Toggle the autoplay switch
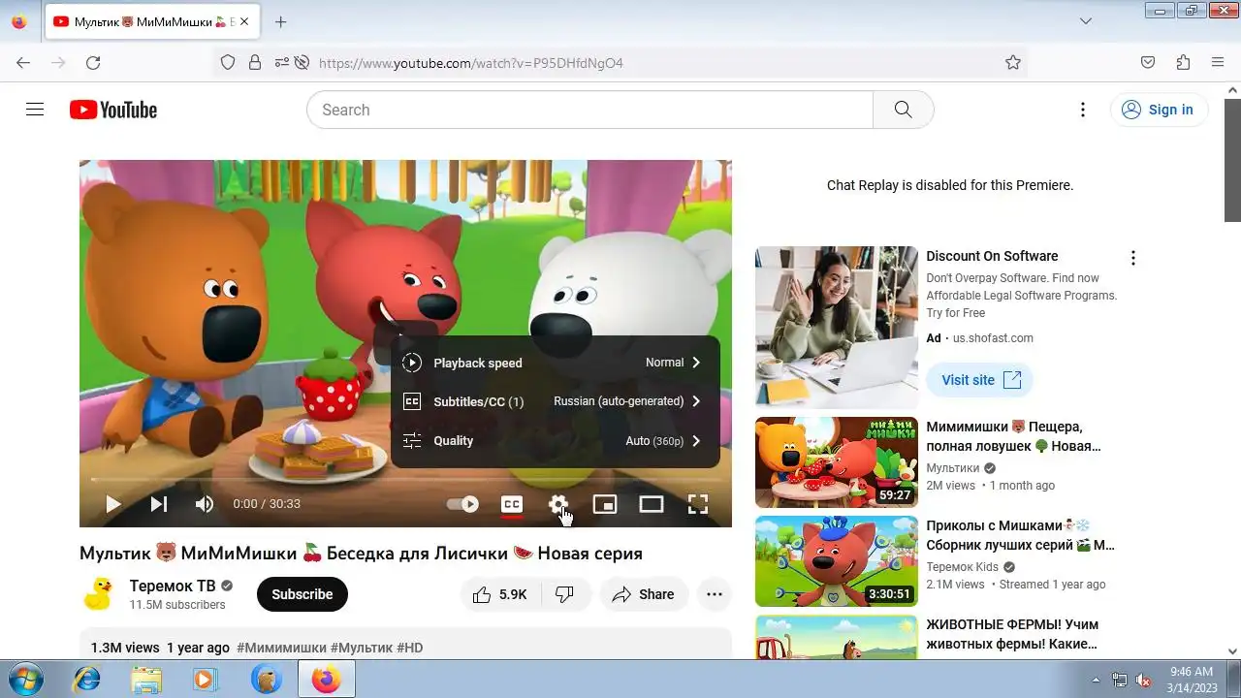Image resolution: width=1241 pixels, height=698 pixels. coord(463,504)
